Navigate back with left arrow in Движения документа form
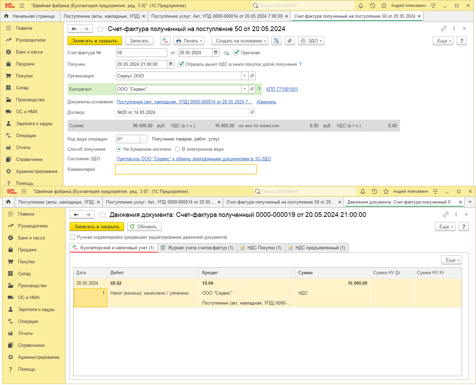Image resolution: width=476 pixels, height=385 pixels. 76,215
